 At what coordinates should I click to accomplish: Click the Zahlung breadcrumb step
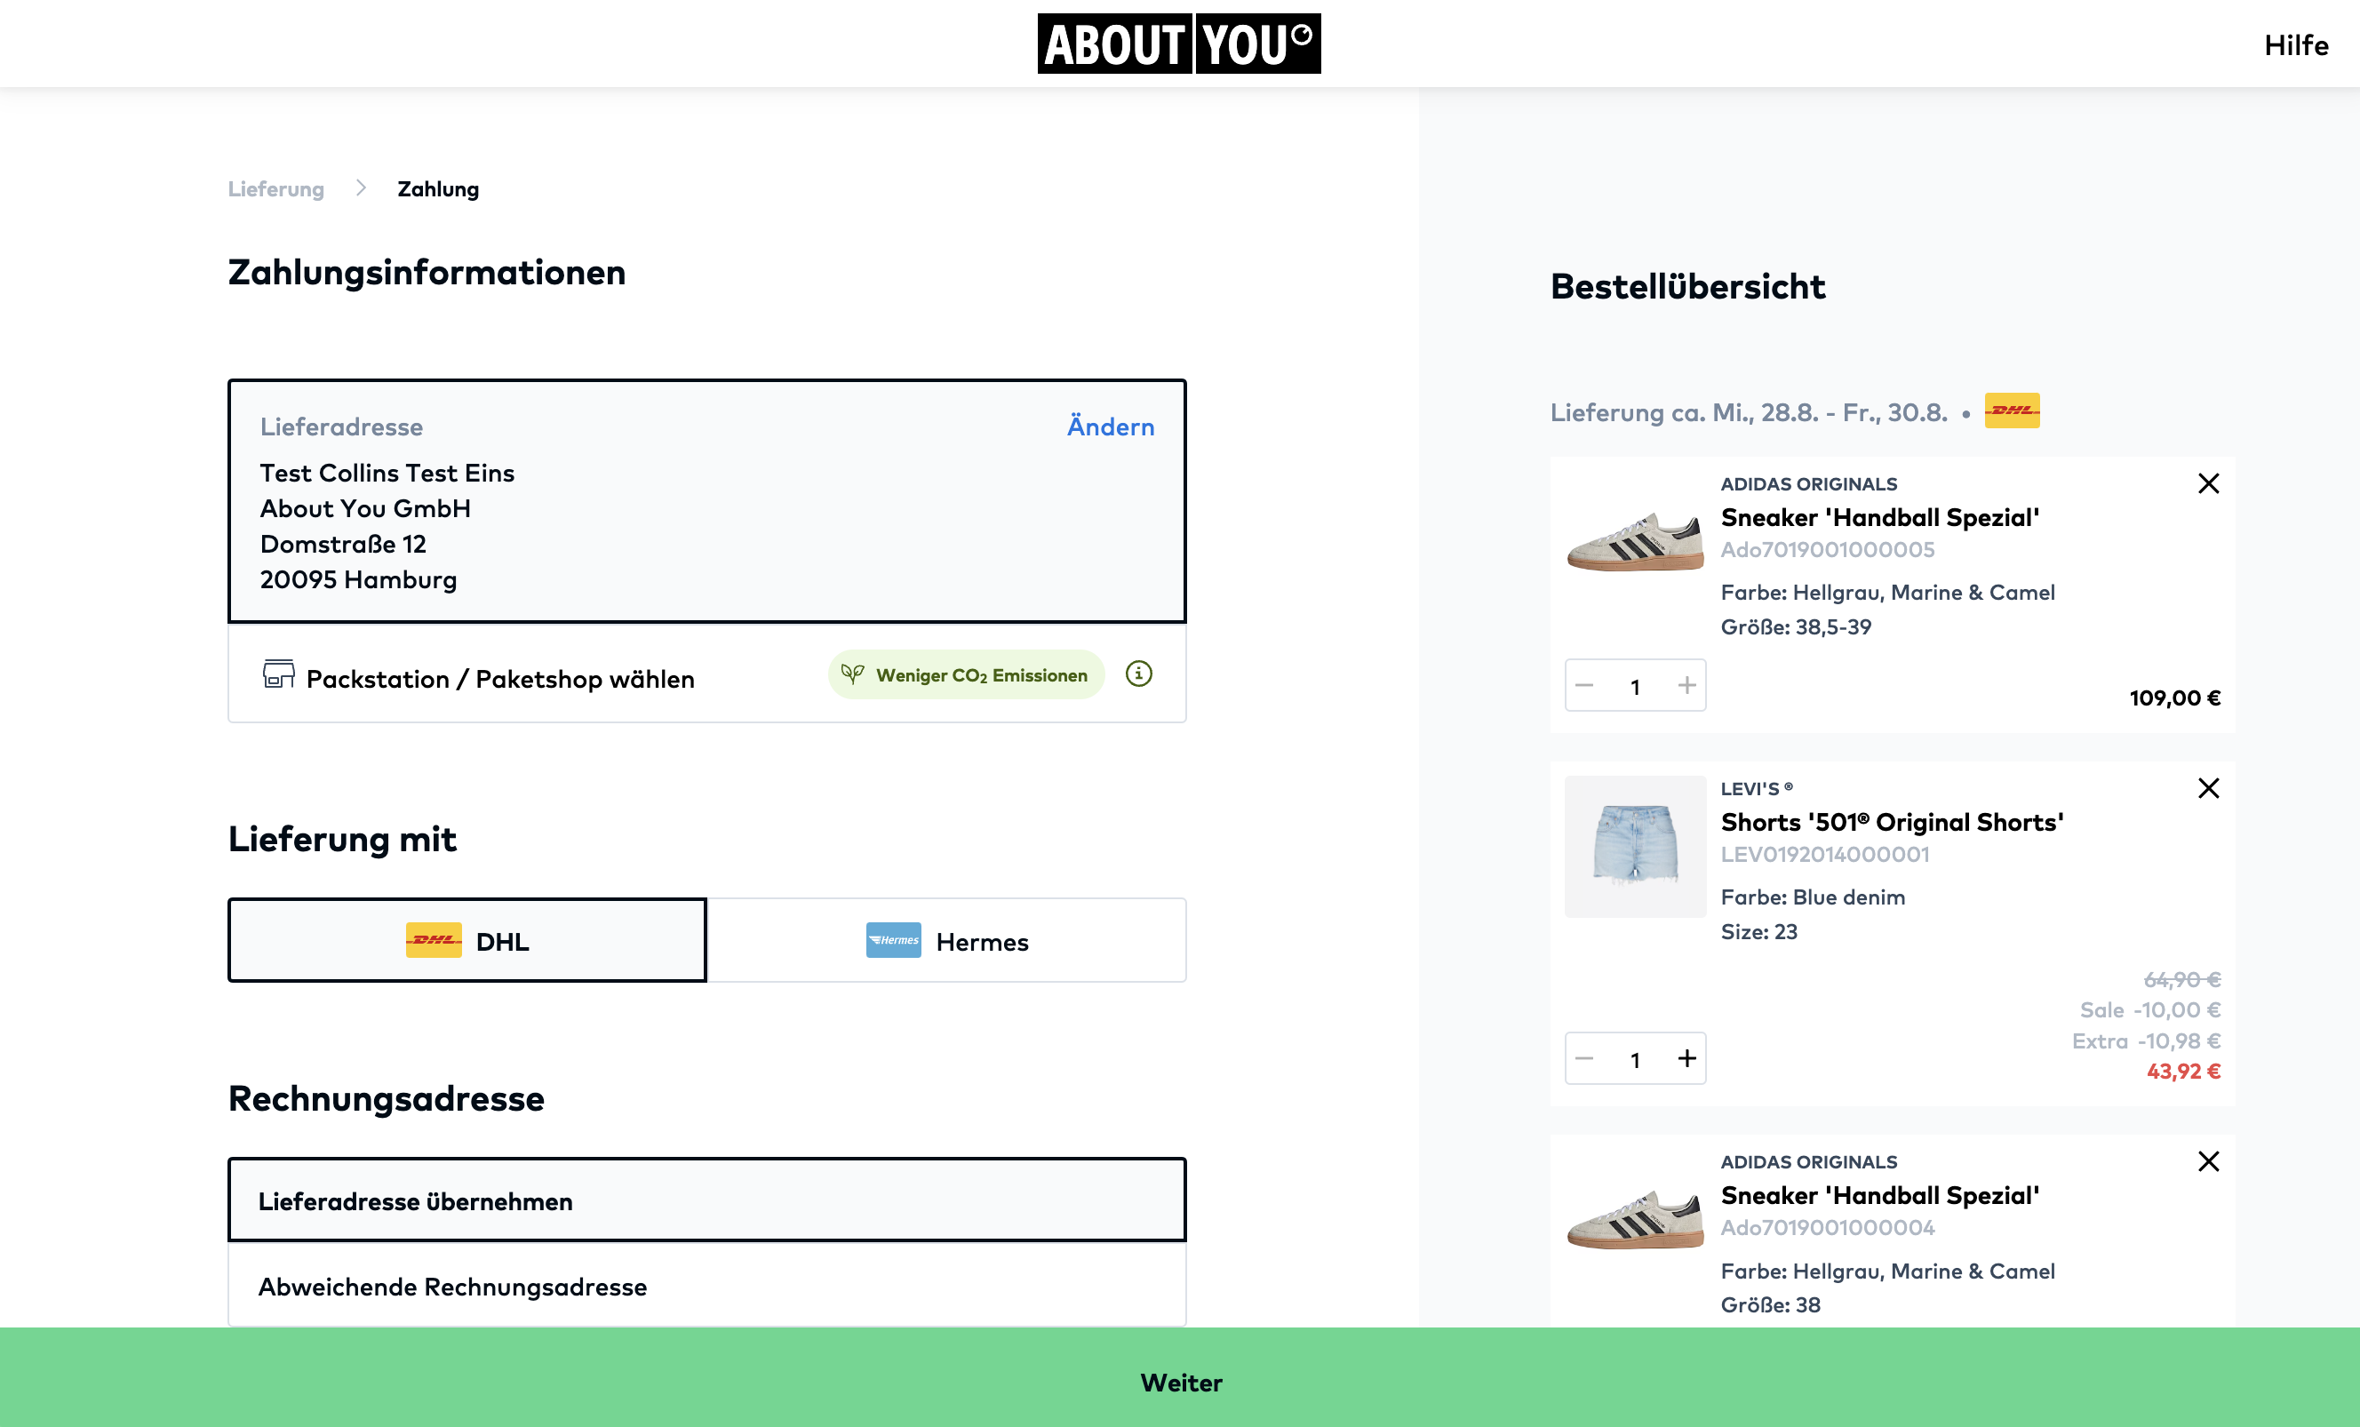pos(438,188)
